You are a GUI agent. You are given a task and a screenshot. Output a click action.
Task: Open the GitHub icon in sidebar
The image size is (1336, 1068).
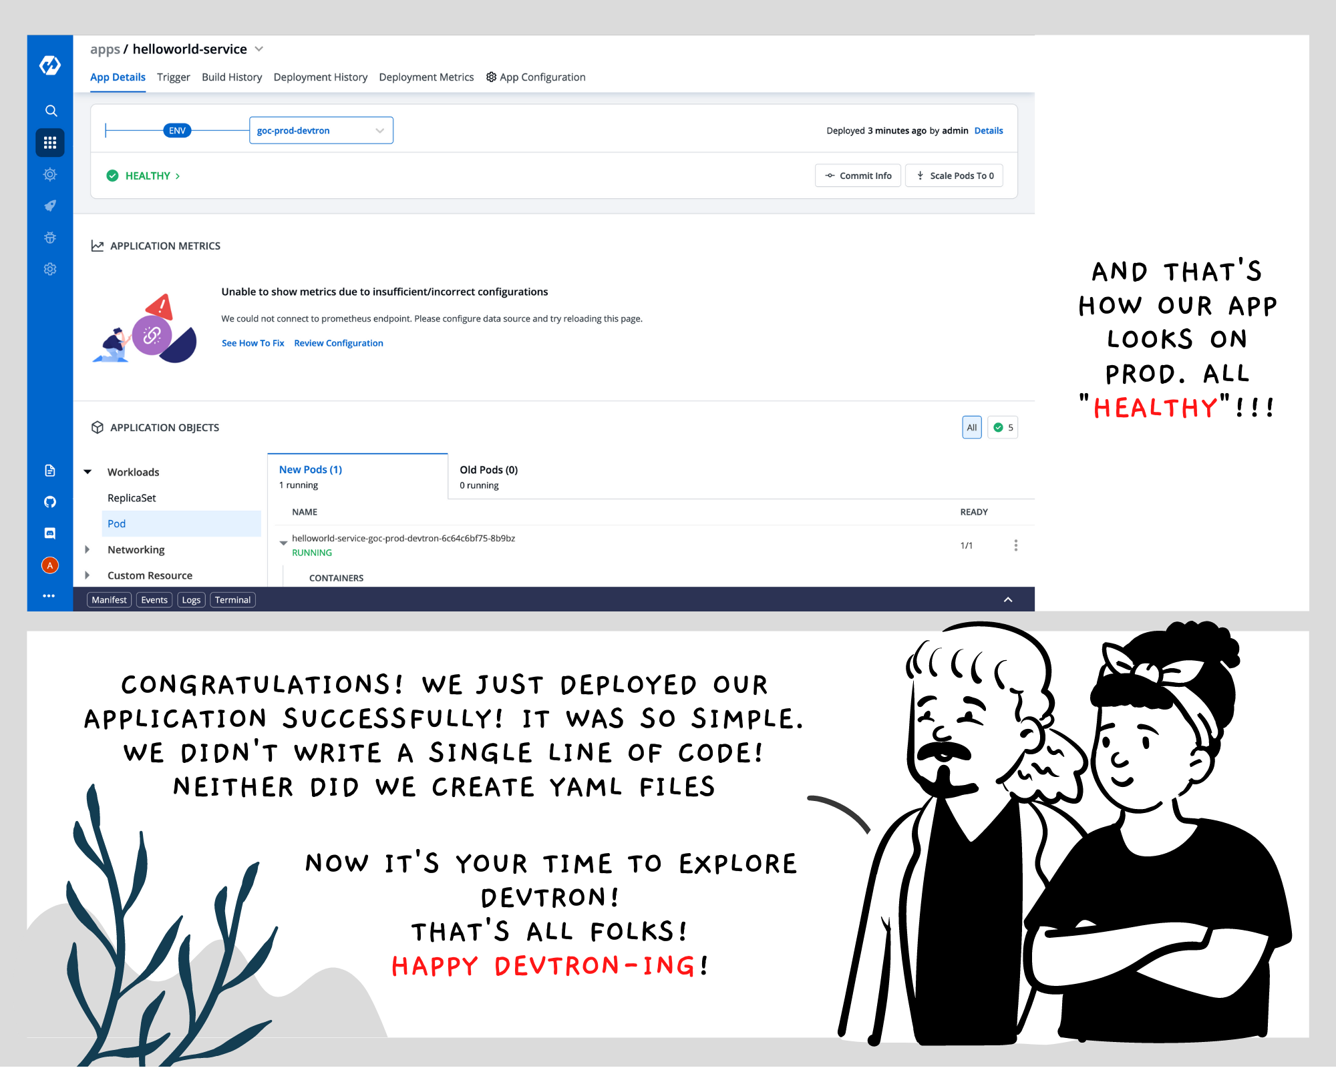[x=50, y=502]
